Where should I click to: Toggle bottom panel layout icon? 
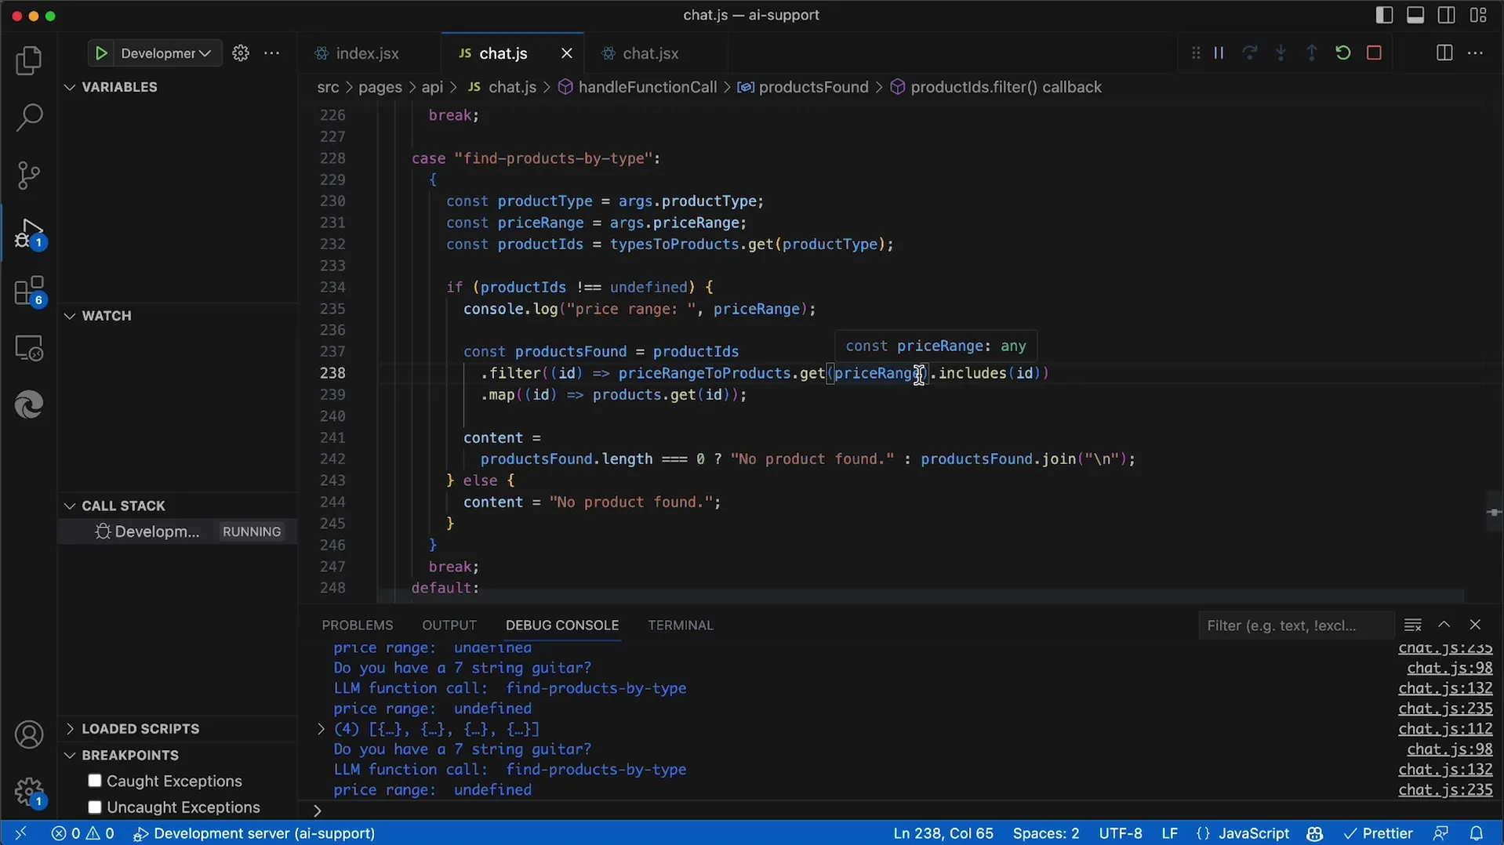coord(1415,15)
